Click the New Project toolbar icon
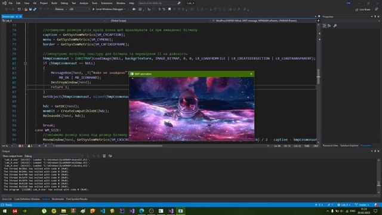382x215 pixels. 19,10
